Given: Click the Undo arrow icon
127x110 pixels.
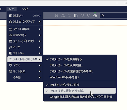Looking at the screenshot, I should 82,16.
